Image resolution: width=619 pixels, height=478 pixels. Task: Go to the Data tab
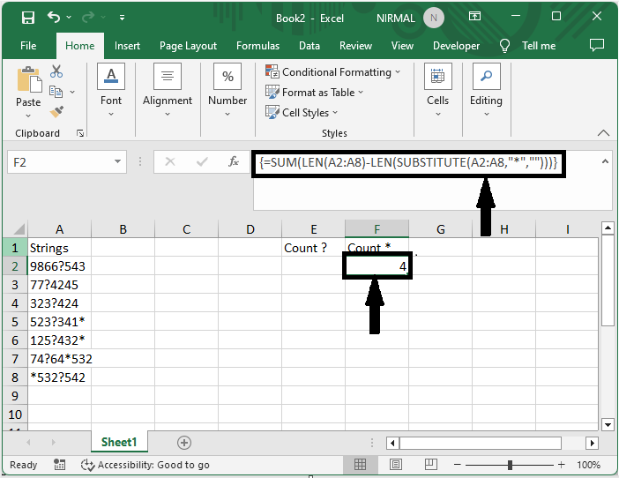(x=309, y=46)
